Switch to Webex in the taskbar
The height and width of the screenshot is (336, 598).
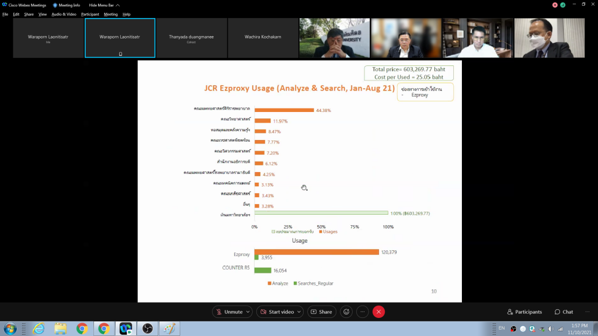pos(126,329)
